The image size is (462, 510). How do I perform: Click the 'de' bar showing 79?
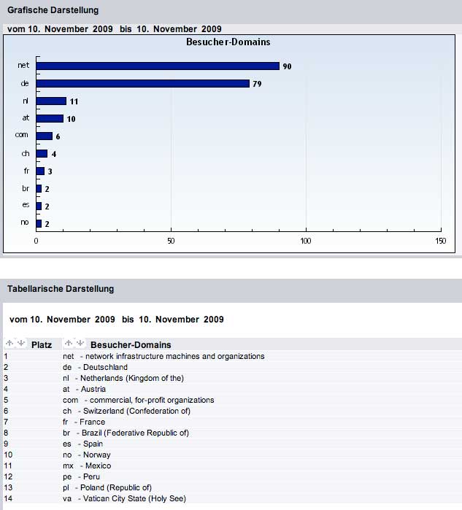pos(142,83)
